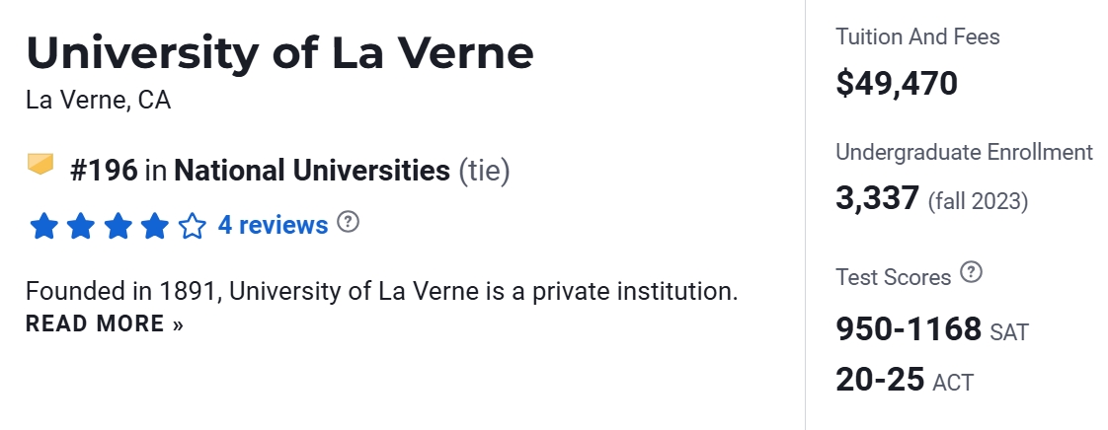Open the 4 reviews link
This screenshot has height=430, width=1108.
click(x=273, y=225)
